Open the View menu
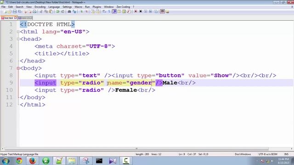 (29, 7)
